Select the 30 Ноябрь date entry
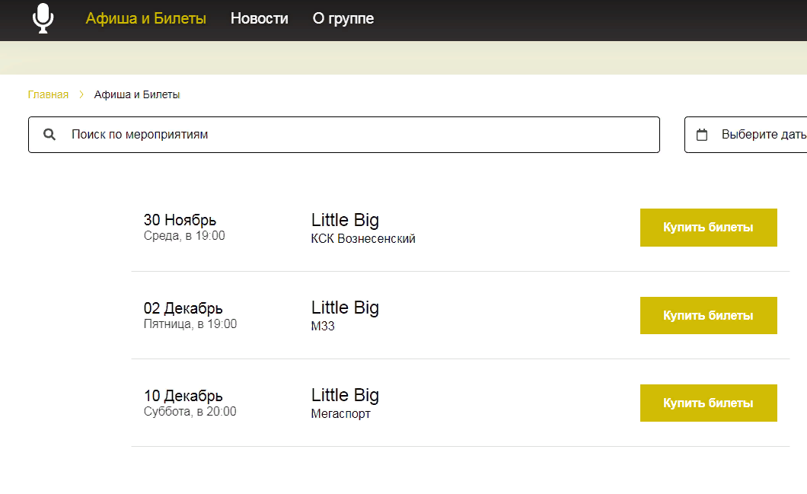The image size is (807, 494). coord(180,220)
